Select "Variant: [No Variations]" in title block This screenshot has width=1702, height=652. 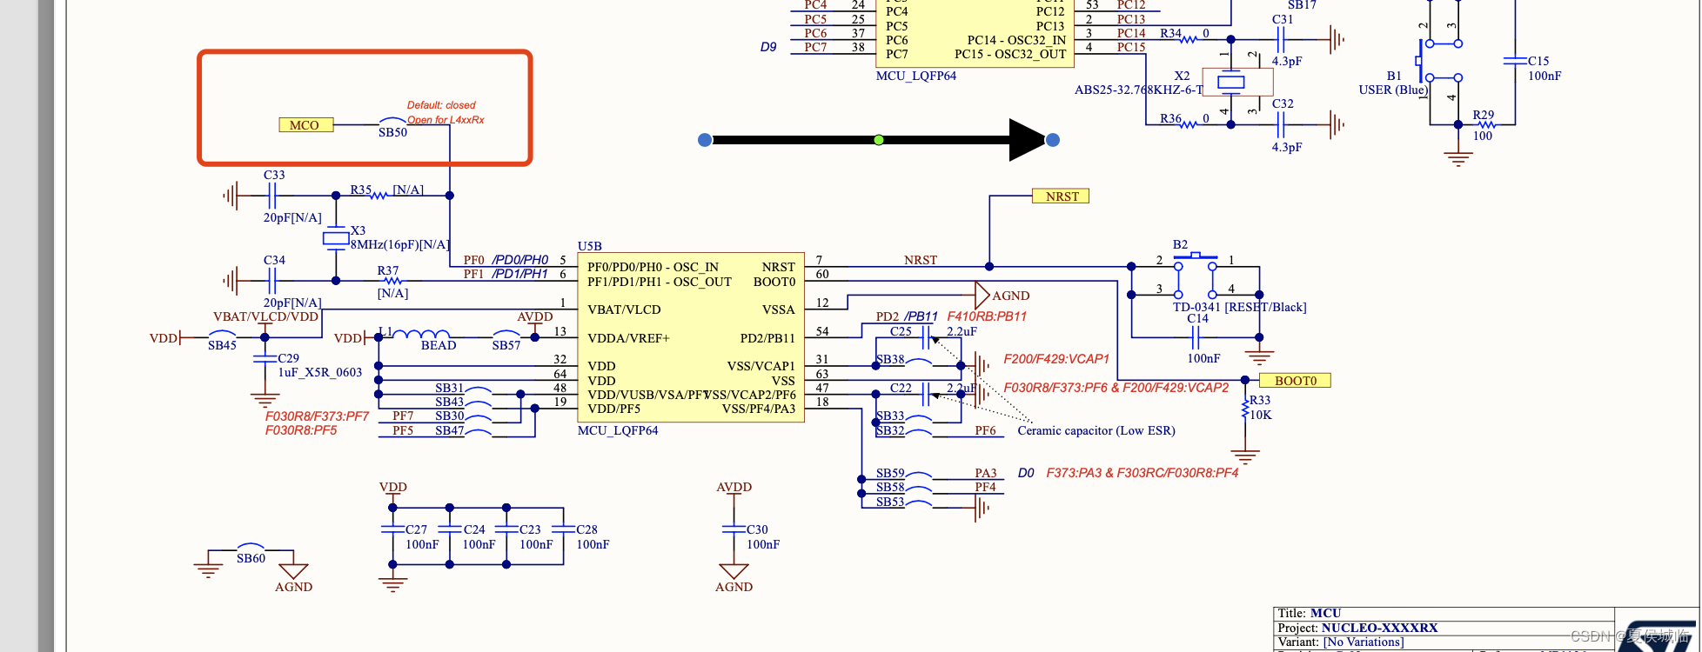(1340, 642)
